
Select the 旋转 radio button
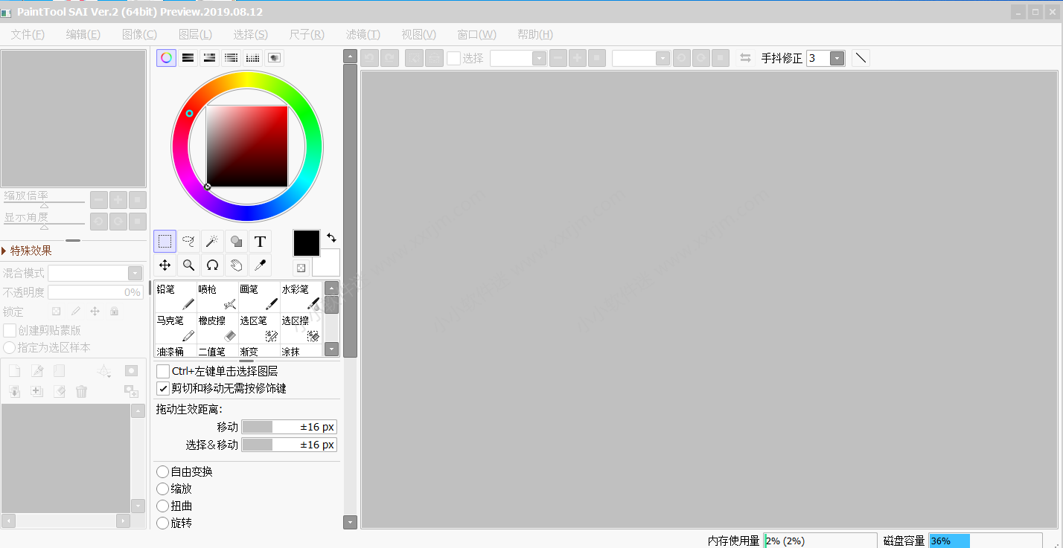(162, 523)
